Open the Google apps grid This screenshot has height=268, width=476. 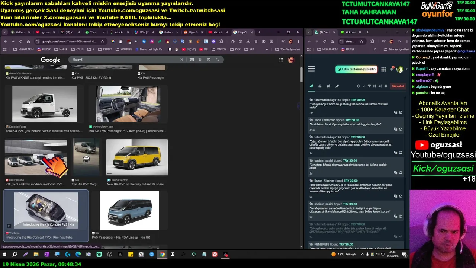pyautogui.click(x=281, y=60)
